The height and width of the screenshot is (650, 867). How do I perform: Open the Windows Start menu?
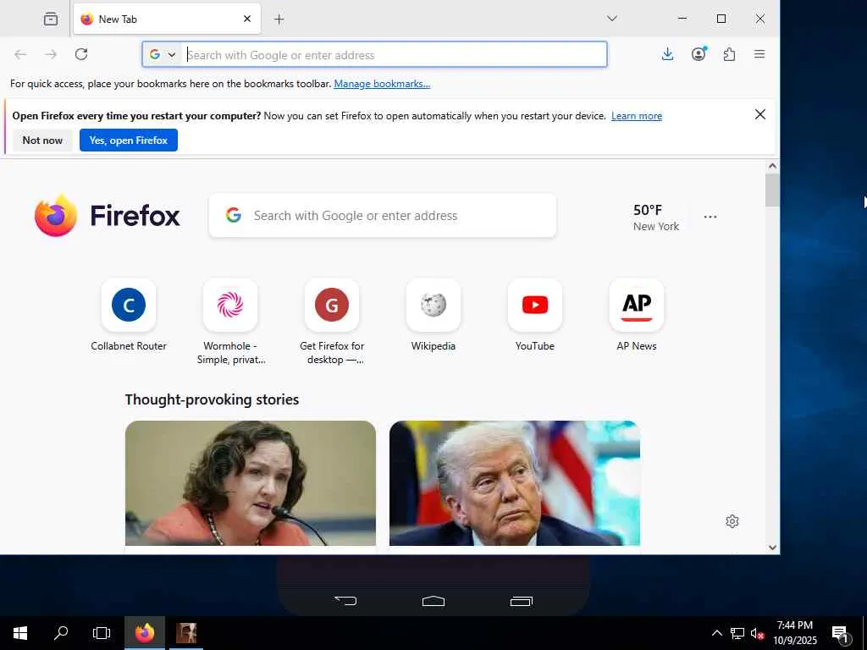coord(20,633)
